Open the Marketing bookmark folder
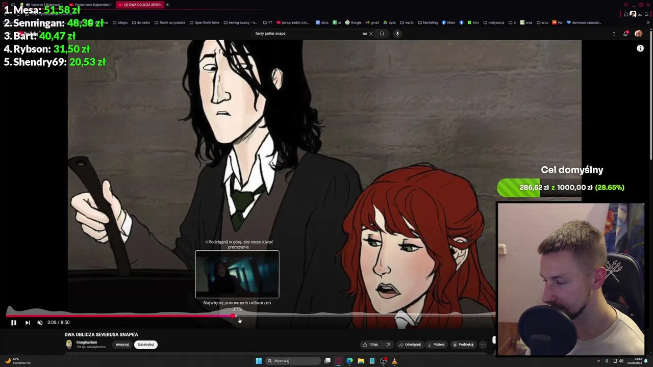Image resolution: width=653 pixels, height=367 pixels. pyautogui.click(x=428, y=22)
